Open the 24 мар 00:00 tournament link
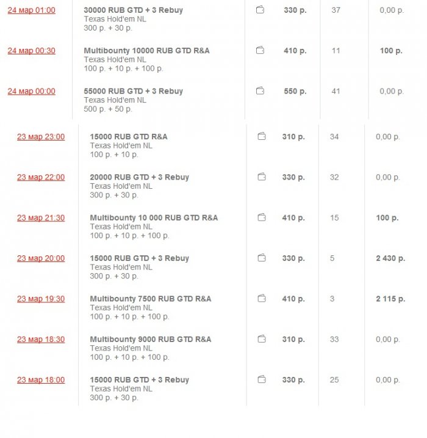Viewport: 427px width, 438px height. tap(31, 92)
